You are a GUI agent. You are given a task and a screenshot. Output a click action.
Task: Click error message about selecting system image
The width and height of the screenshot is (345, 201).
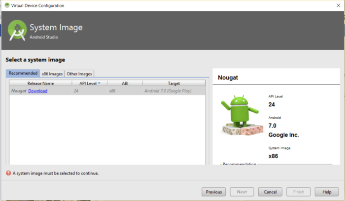coord(56,173)
